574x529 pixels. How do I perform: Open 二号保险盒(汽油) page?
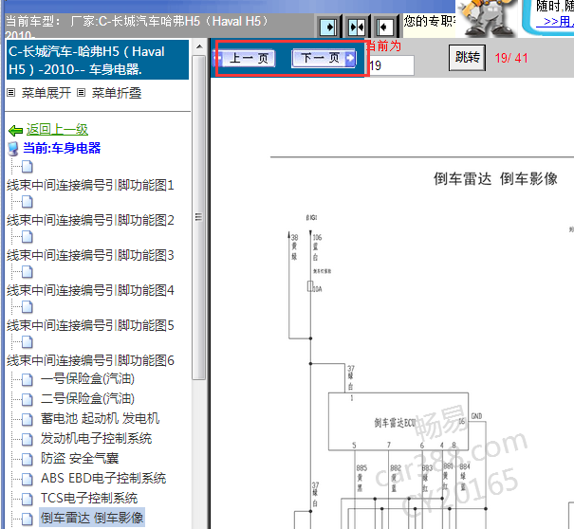[x=87, y=398]
